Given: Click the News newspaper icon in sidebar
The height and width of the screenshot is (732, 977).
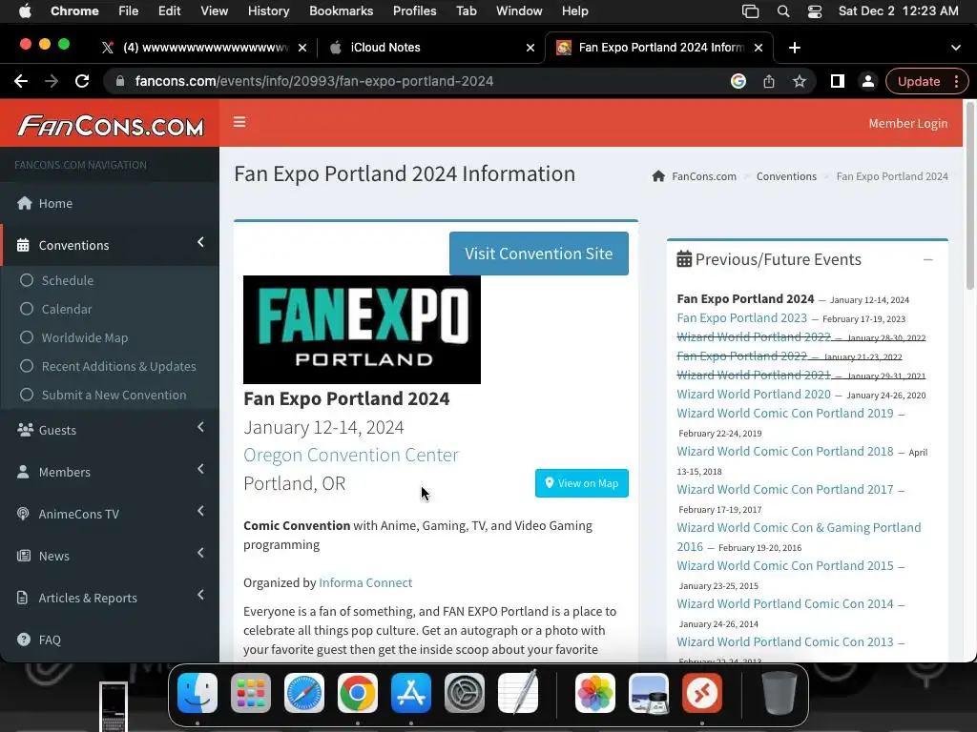Looking at the screenshot, I should tap(24, 556).
